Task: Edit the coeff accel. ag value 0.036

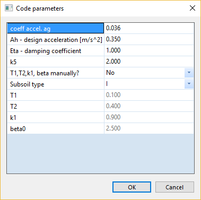Action: pyautogui.click(x=149, y=28)
